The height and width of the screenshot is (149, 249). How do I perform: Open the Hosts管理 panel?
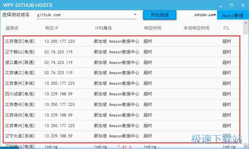[233, 16]
